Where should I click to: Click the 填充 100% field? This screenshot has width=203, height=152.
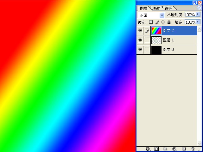pos(190,22)
